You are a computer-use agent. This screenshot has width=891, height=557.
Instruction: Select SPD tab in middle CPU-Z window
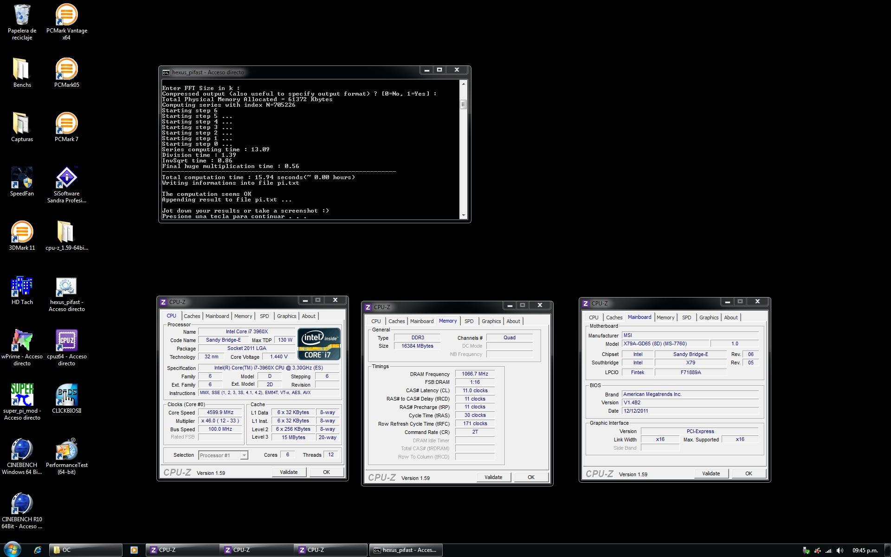[469, 321]
